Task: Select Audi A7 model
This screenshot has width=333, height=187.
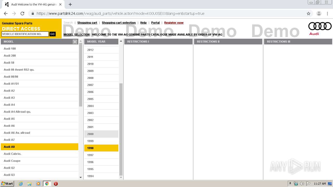Action: (40, 140)
